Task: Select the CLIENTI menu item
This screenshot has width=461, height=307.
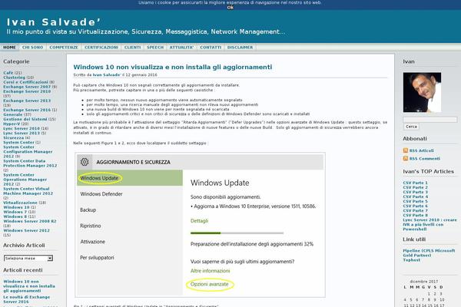Action: [x=133, y=48]
